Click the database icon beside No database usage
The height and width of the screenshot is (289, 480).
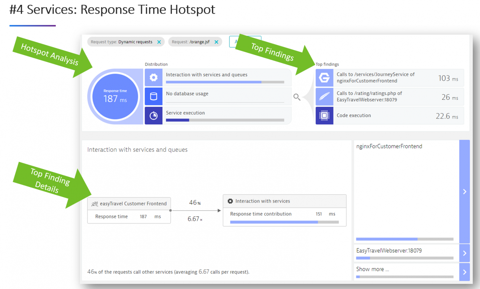pyautogui.click(x=154, y=97)
